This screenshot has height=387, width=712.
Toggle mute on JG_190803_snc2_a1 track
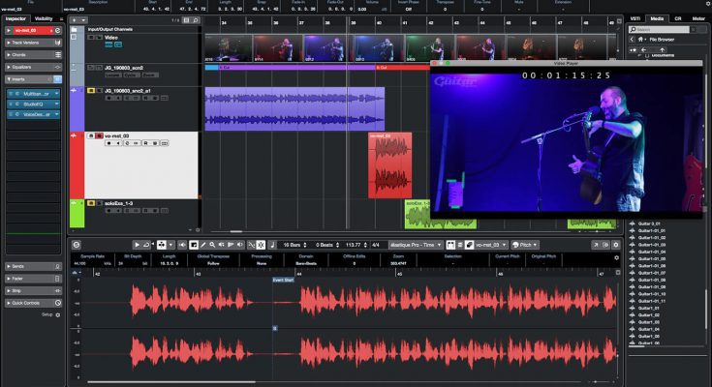(91, 90)
